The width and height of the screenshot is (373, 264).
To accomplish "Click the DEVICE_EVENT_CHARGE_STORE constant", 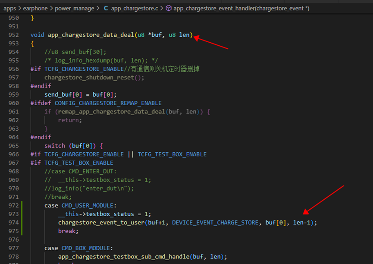I will tap(215, 223).
